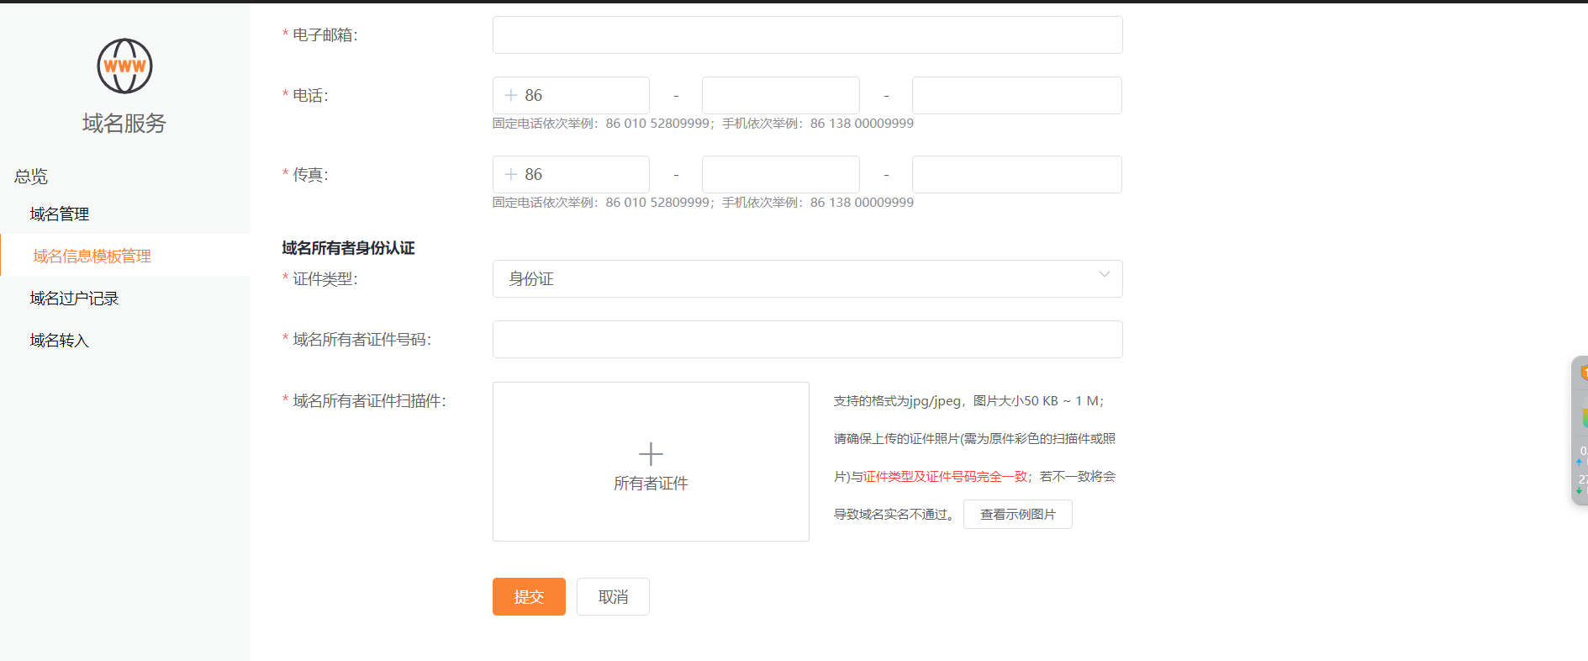Click the 取消 button
Viewport: 1588px width, 661px height.
613,597
